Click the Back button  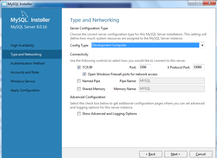(x=150, y=154)
